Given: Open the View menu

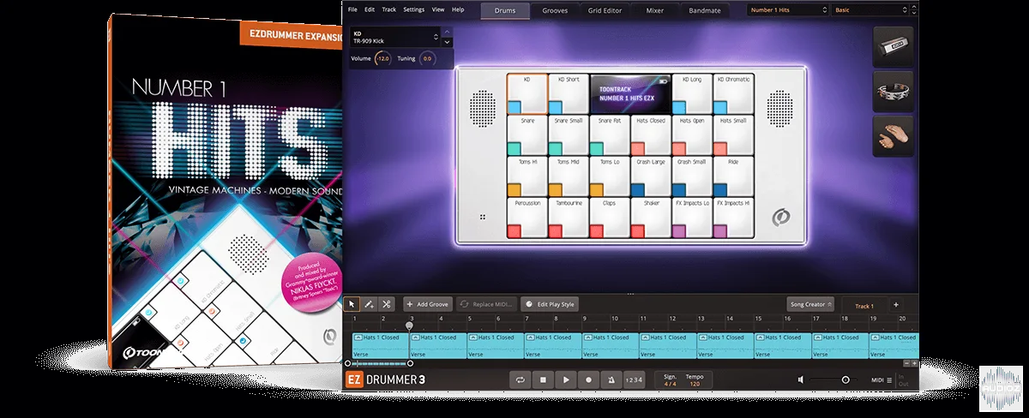Looking at the screenshot, I should coord(438,9).
